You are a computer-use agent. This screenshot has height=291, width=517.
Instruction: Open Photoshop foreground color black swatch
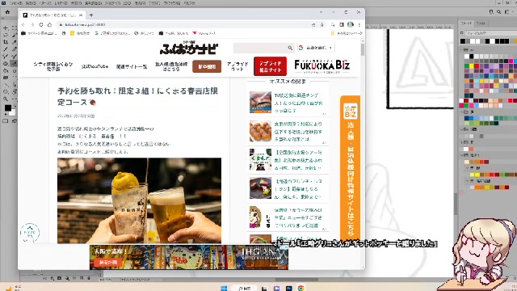coord(8,108)
